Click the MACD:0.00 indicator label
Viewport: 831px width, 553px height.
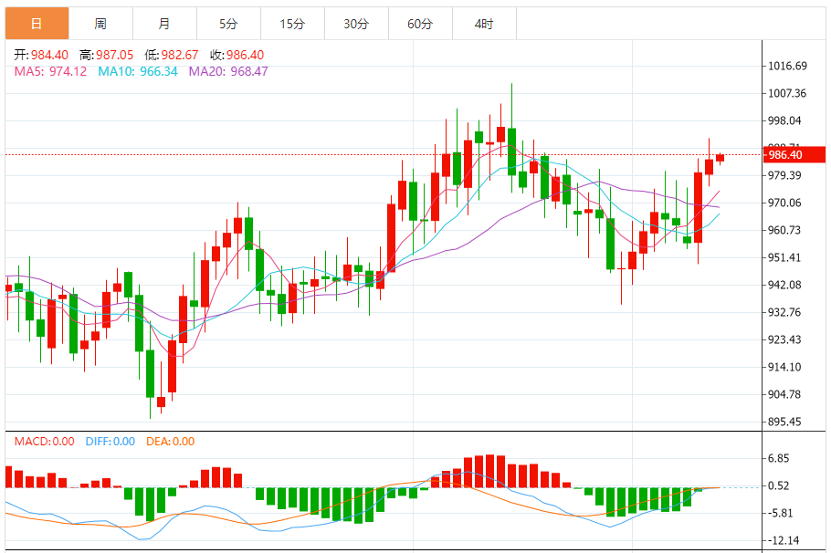[45, 442]
